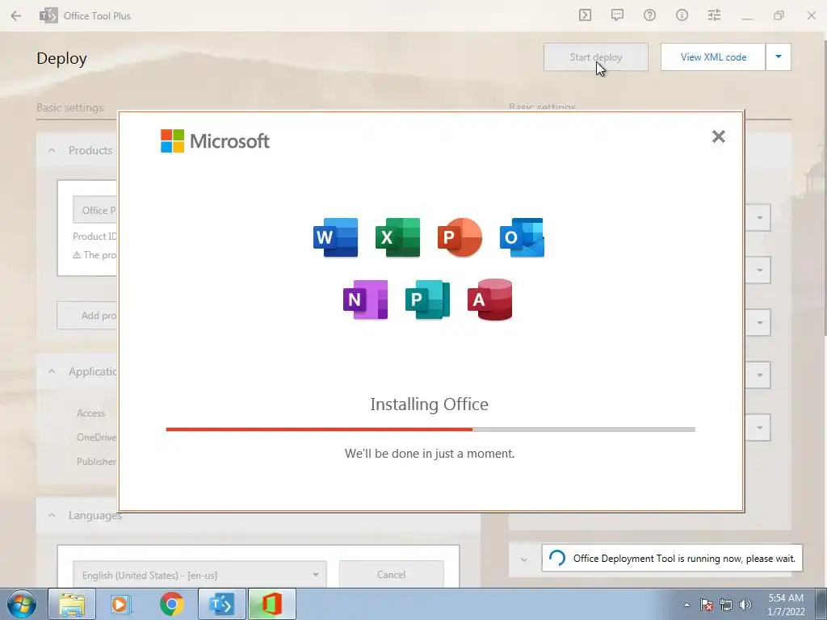Switch to the Office installer taskbar button
827x620 pixels.
click(272, 604)
